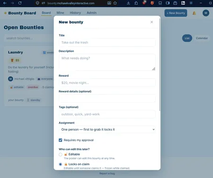Open the orange shield extension icon
This screenshot has width=213, height=178.
[152, 3]
